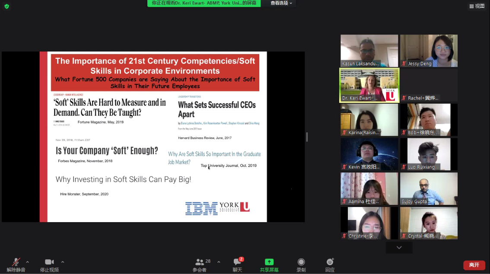Open the 聊天 chat panel
Viewport: 490px width, 274px height.
[x=238, y=265]
